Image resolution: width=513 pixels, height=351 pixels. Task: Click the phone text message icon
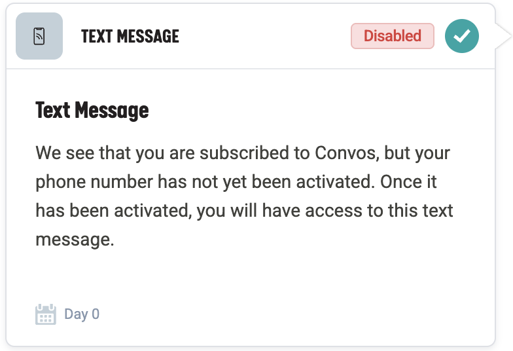tap(39, 36)
